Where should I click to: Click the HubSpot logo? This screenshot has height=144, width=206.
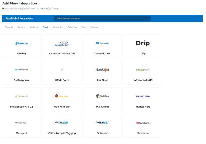coord(102,70)
